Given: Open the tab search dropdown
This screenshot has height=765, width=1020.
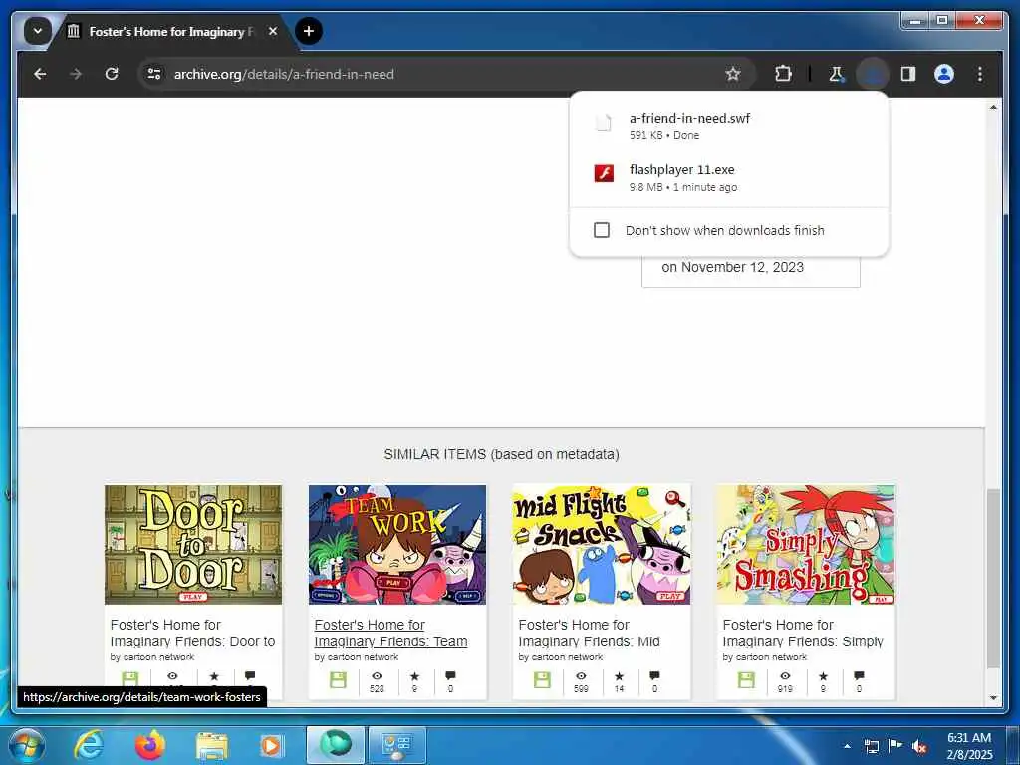Looking at the screenshot, I should click(37, 31).
